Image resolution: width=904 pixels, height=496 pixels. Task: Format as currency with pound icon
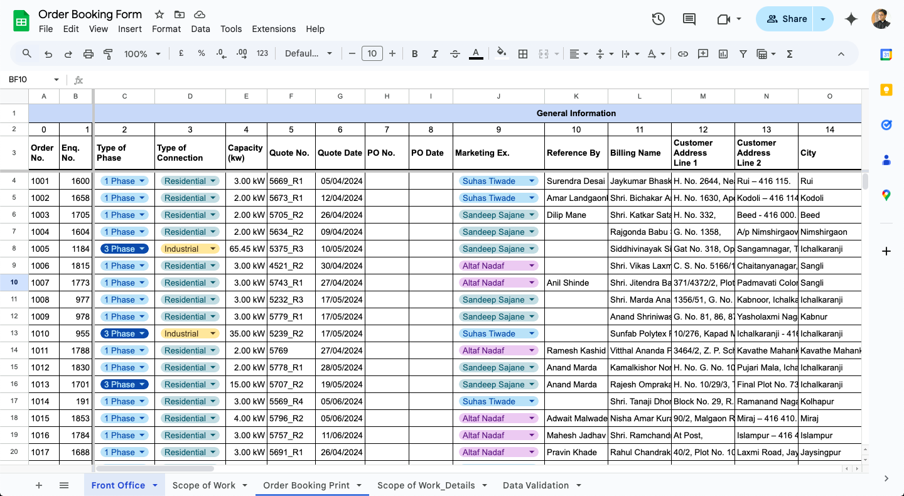181,54
